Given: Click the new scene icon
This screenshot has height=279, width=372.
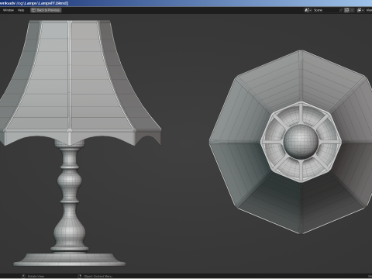Looking at the screenshot, I should (x=346, y=10).
